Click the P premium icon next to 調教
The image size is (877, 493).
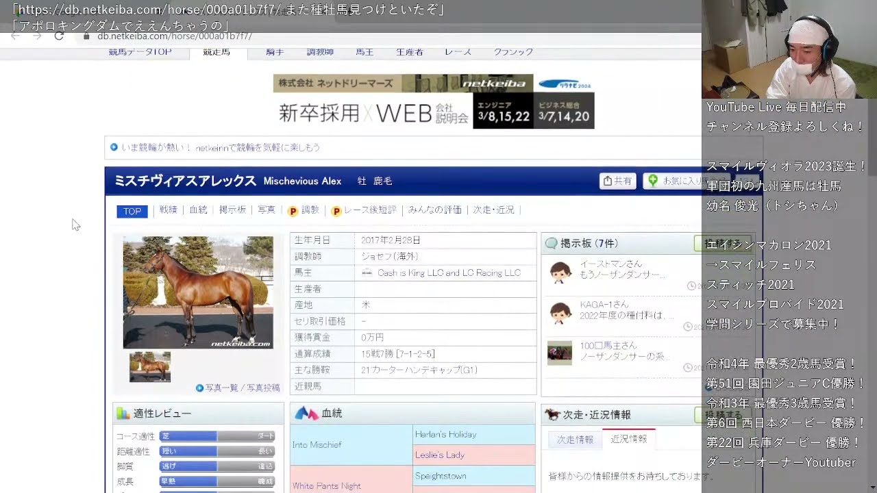(293, 211)
